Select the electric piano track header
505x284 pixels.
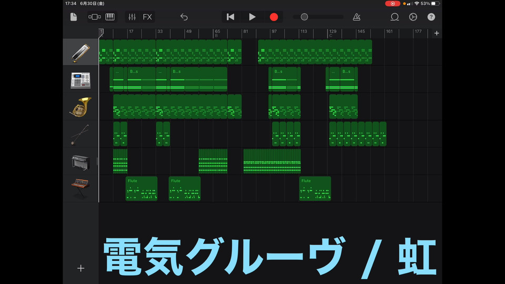pos(80,161)
